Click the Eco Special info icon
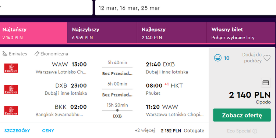The image size is (276, 138). click(x=255, y=131)
